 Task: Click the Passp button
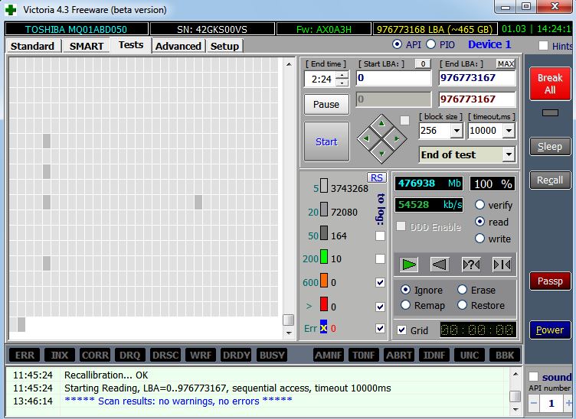pos(549,281)
